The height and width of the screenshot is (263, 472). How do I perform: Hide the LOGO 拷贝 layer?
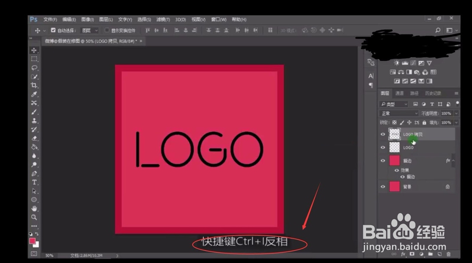coord(383,134)
